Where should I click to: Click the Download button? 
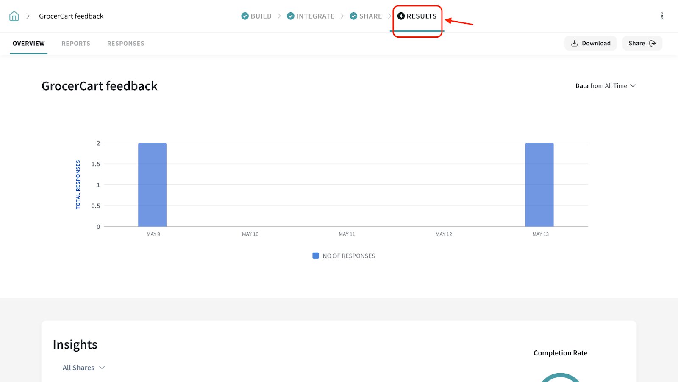(590, 43)
